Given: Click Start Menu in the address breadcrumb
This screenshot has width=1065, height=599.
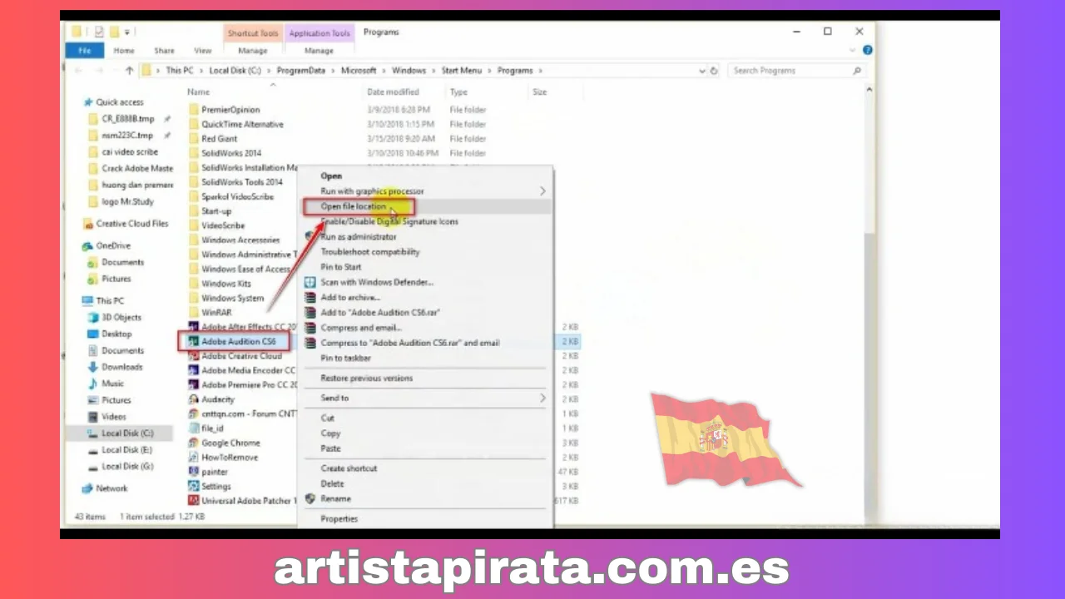Looking at the screenshot, I should click(461, 71).
